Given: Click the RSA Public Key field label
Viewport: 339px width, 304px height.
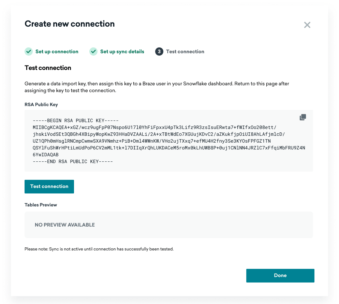Looking at the screenshot, I should click(41, 104).
